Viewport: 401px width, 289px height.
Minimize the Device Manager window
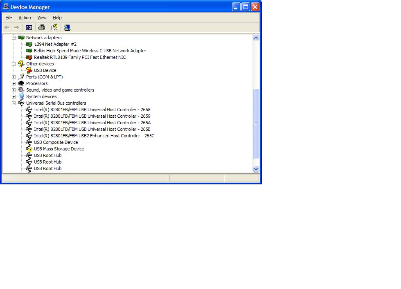(236, 7)
